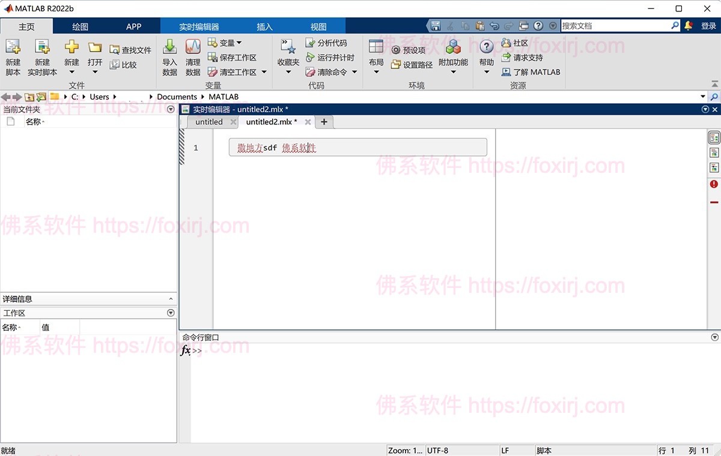The width and height of the screenshot is (721, 456).
Task: Click the Search Documentation (搜索文档) field
Action: point(615,26)
